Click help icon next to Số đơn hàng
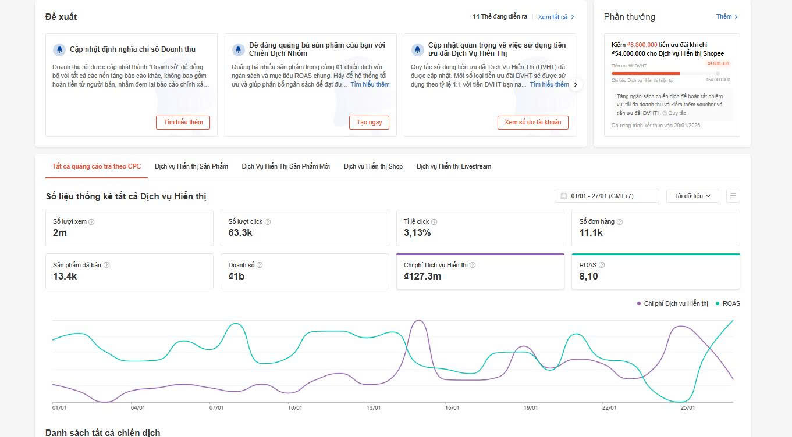The height and width of the screenshot is (437, 792). (x=620, y=222)
